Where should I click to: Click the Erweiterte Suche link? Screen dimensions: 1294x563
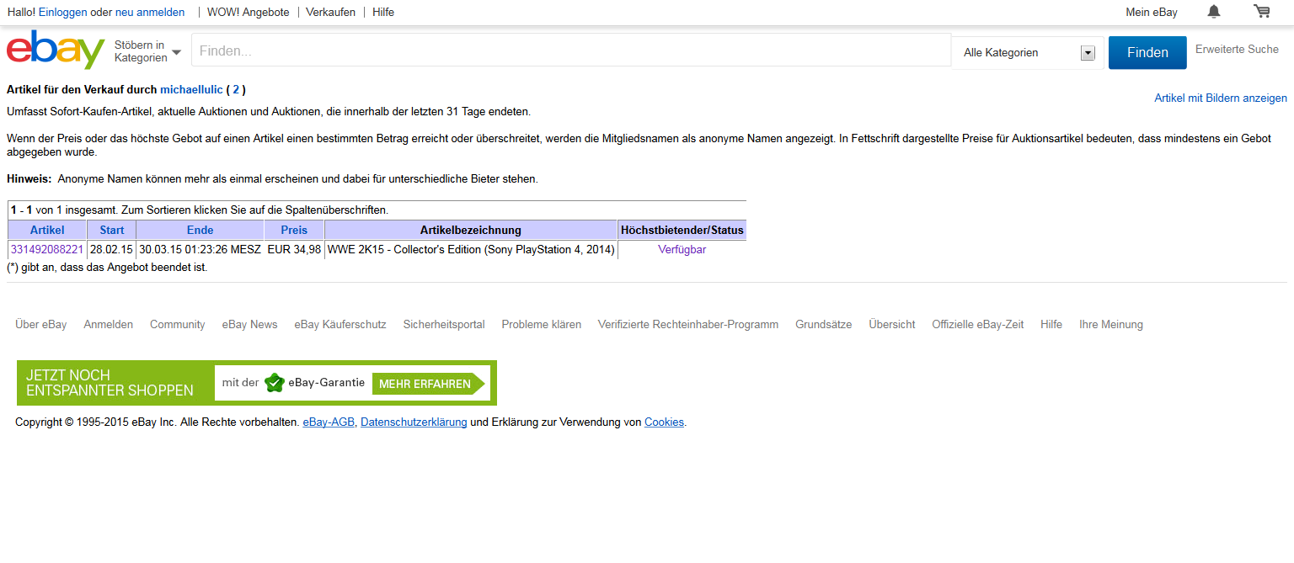1237,50
